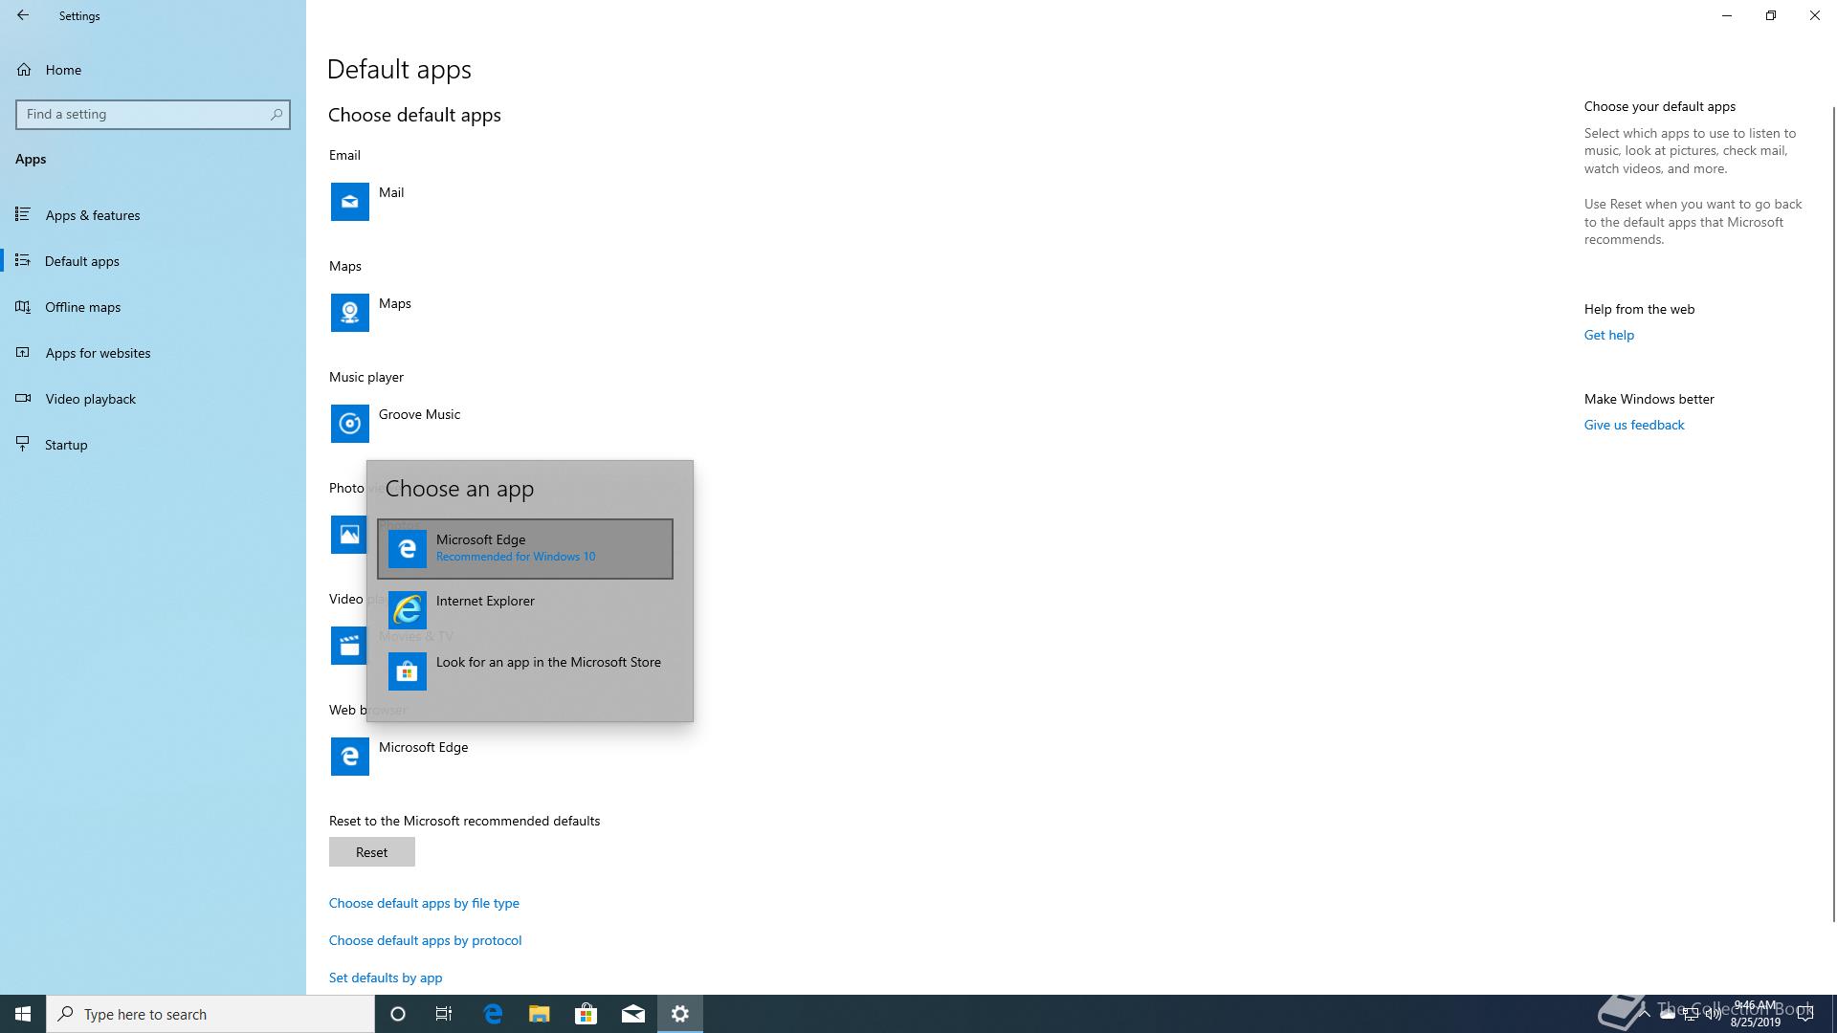Click the volume icon in system tray
The image size is (1837, 1033).
point(1713,1014)
